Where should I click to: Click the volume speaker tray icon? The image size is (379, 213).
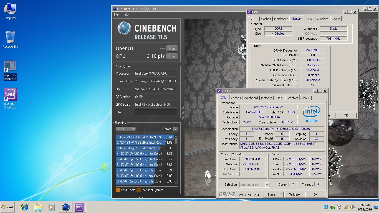[352, 207]
